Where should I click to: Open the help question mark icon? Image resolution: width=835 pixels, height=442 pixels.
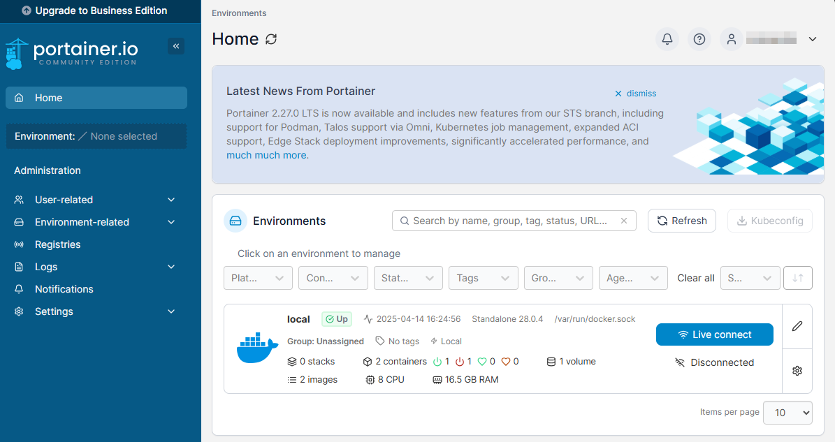coord(699,39)
